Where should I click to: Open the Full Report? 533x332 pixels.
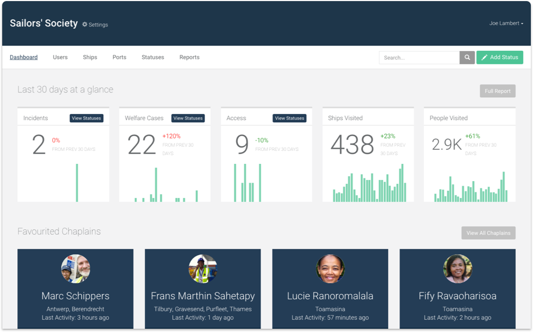tap(497, 91)
